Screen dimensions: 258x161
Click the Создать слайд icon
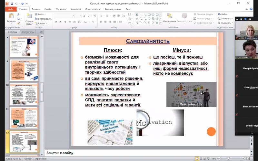[29, 16]
